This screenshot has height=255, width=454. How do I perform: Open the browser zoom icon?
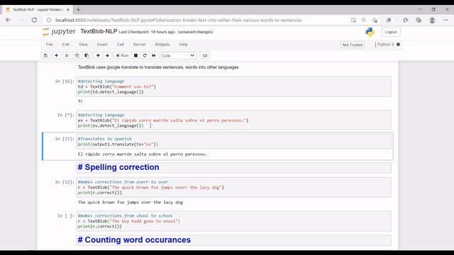tap(364, 20)
